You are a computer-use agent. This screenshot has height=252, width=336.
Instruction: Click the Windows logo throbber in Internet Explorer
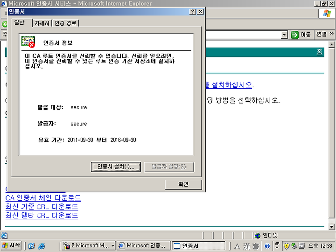click(327, 13)
